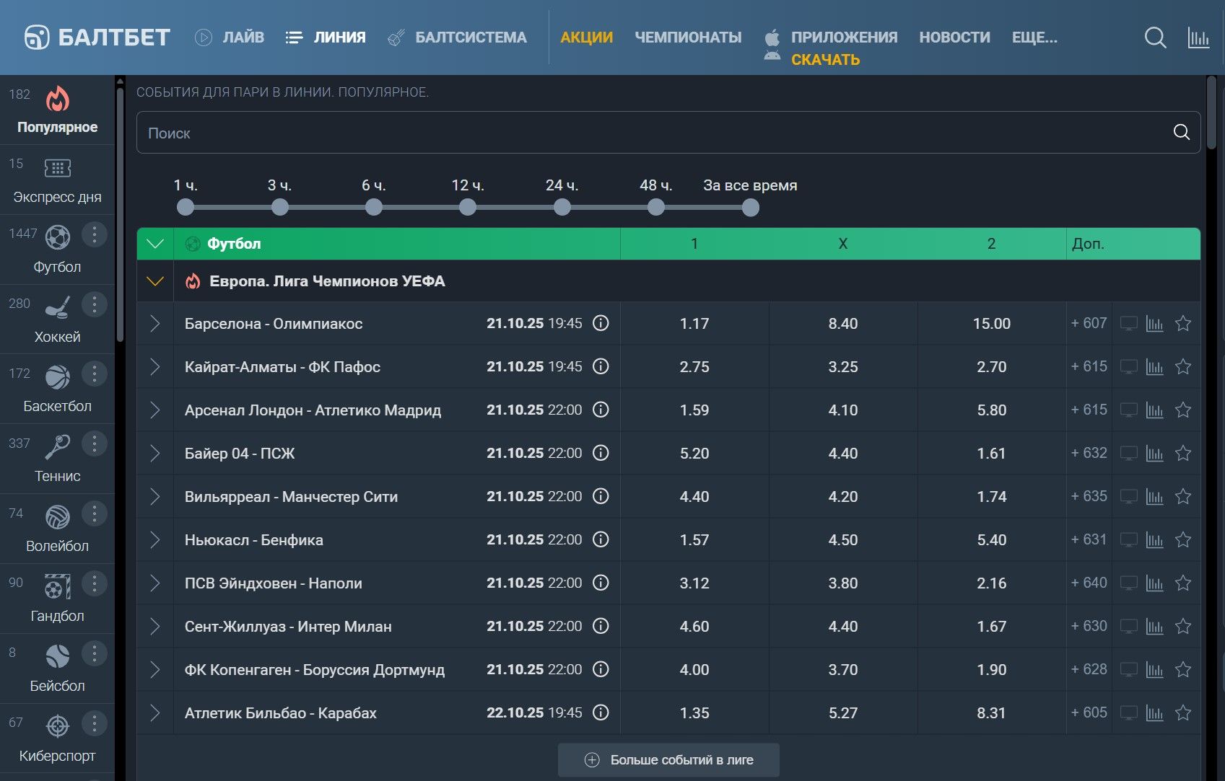Click the Поиск search input field
1225x781 pixels.
pos(650,133)
